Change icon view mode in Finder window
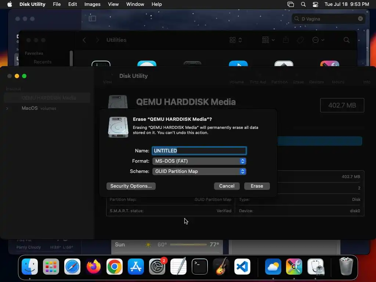The height and width of the screenshot is (282, 376). click(236, 40)
